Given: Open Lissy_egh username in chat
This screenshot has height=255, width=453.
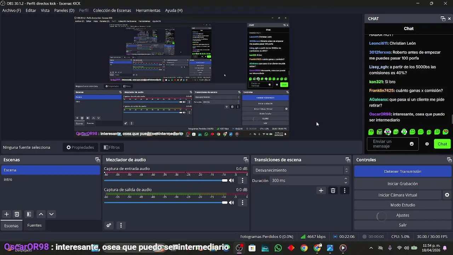Looking at the screenshot, I should 379,67.
